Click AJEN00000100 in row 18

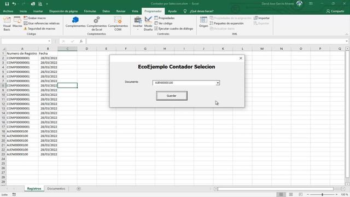(x=22, y=131)
